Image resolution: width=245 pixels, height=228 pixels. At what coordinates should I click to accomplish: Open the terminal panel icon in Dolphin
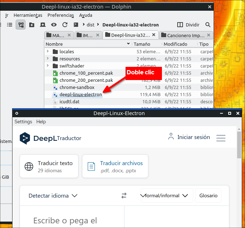pyautogui.click(x=76, y=25)
